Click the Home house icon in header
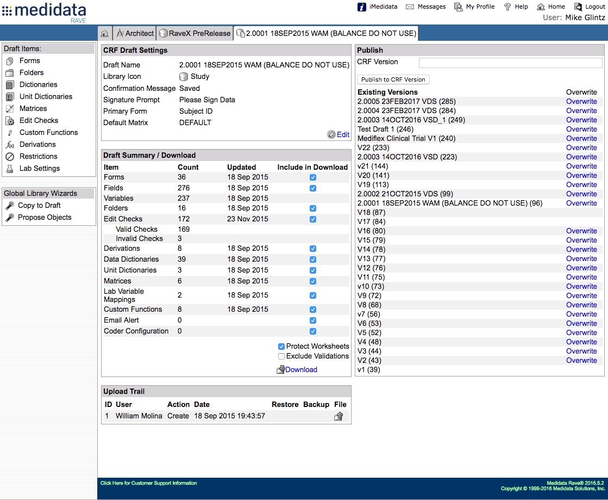Viewport: 608px width, 500px height. (x=541, y=7)
